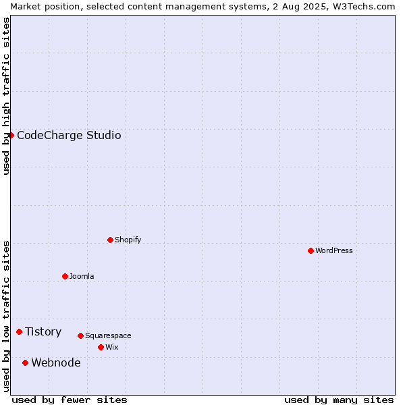Click the Wix red data point

pos(101,348)
